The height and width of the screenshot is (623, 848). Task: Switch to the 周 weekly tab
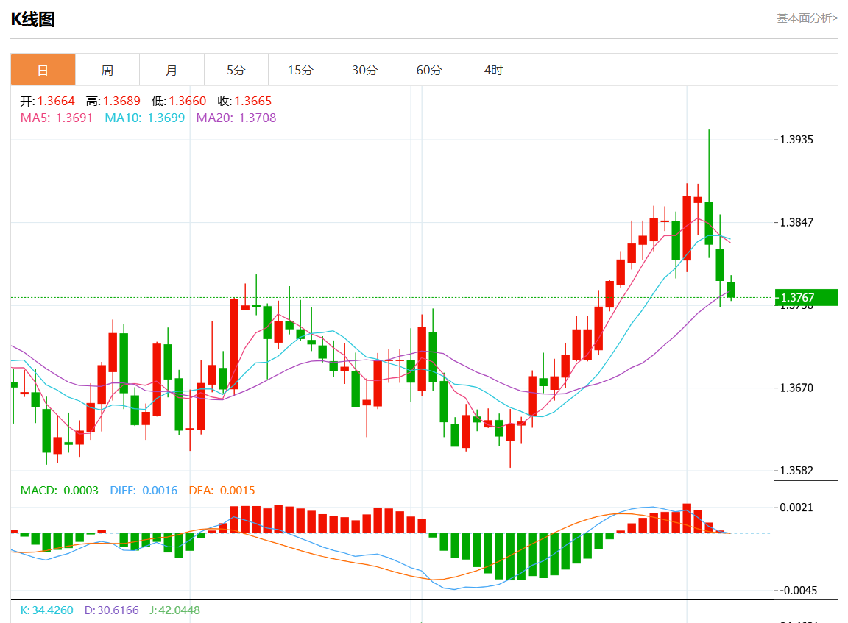[107, 70]
